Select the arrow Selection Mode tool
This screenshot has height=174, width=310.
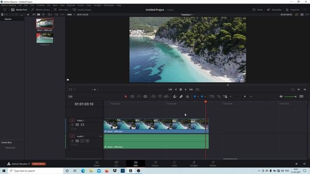coord(126,97)
